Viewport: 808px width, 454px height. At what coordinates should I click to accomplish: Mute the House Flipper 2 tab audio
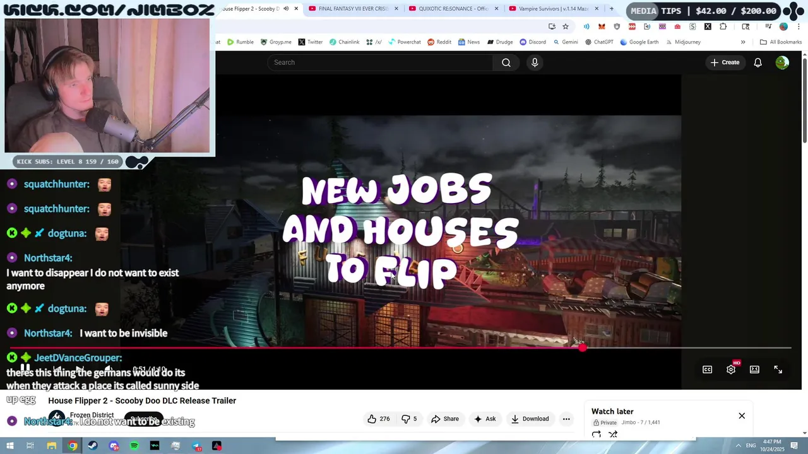pyautogui.click(x=286, y=9)
